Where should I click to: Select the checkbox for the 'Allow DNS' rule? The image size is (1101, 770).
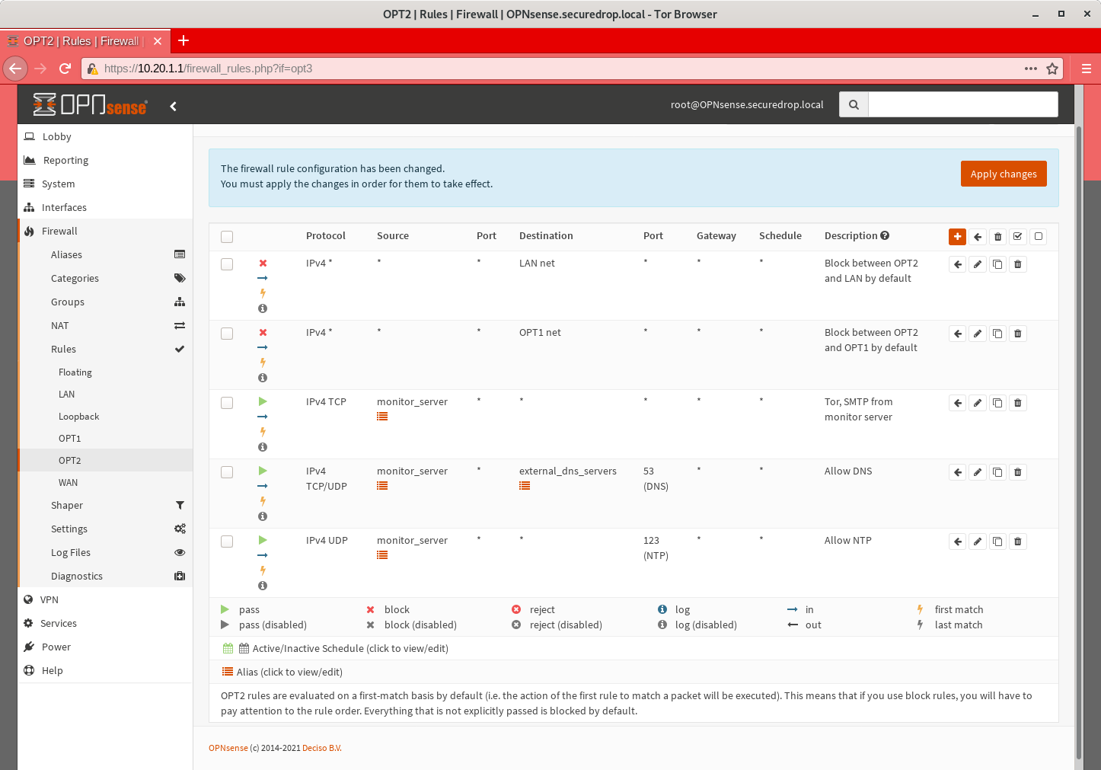click(226, 471)
